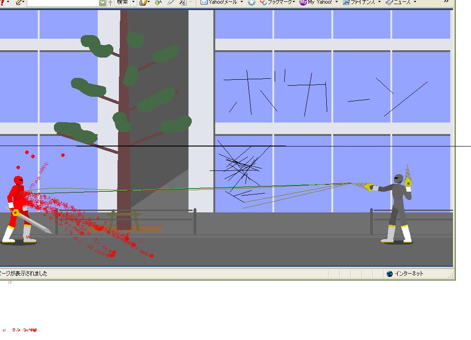Image resolution: width=471 pixels, height=340 pixels.
Task: Click the highlighter pen icon
Action: coord(171,2)
